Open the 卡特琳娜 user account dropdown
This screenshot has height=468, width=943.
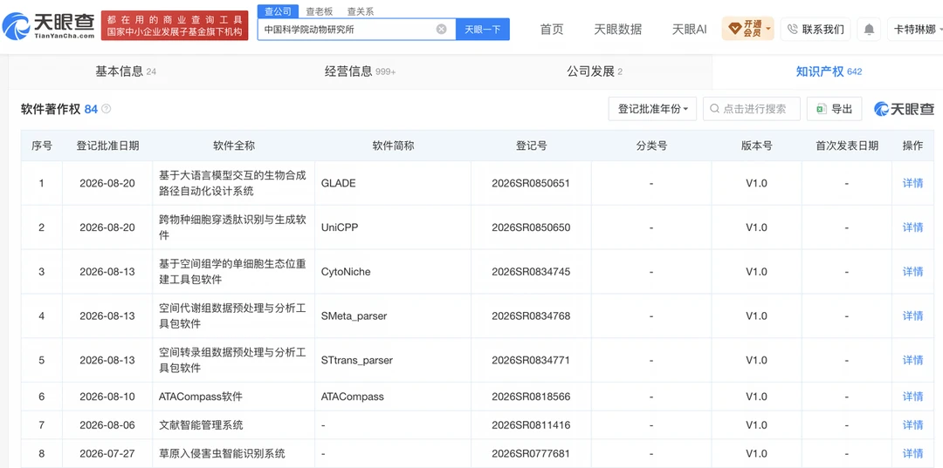[915, 29]
